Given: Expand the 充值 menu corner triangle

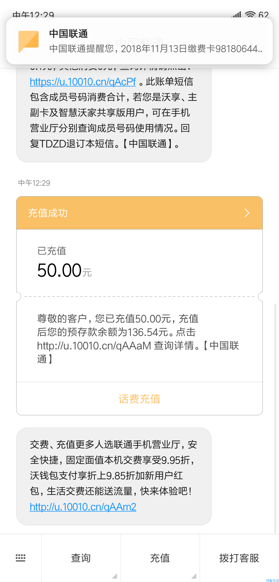Looking at the screenshot, I should pyautogui.click(x=194, y=576).
